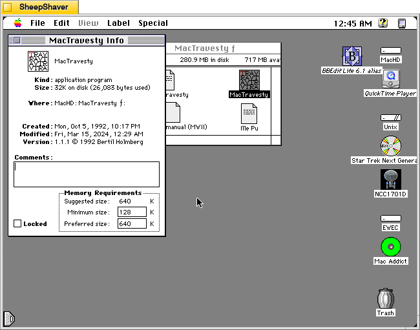Click the MacTravesty Info title bar
This screenshot has width=420, height=330.
coord(87,41)
